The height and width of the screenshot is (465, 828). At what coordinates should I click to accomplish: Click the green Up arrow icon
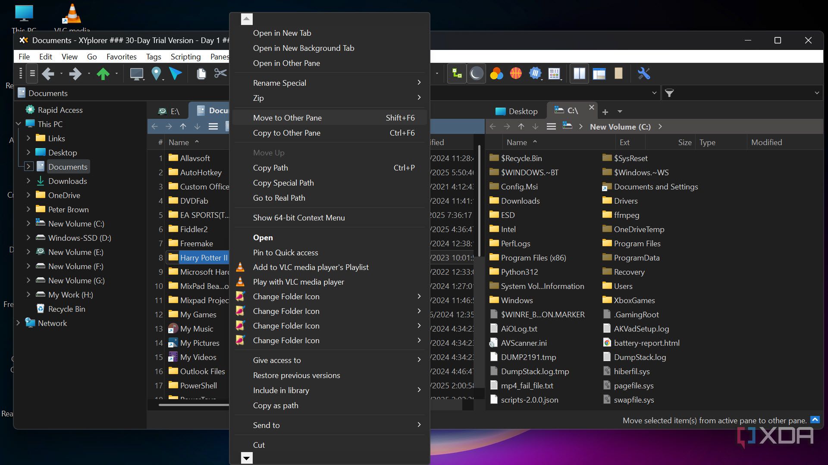tap(103, 74)
